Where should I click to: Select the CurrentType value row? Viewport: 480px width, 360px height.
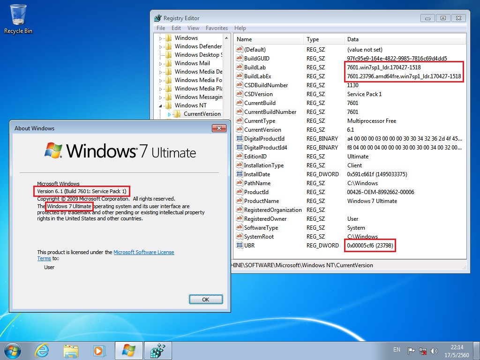350,120
